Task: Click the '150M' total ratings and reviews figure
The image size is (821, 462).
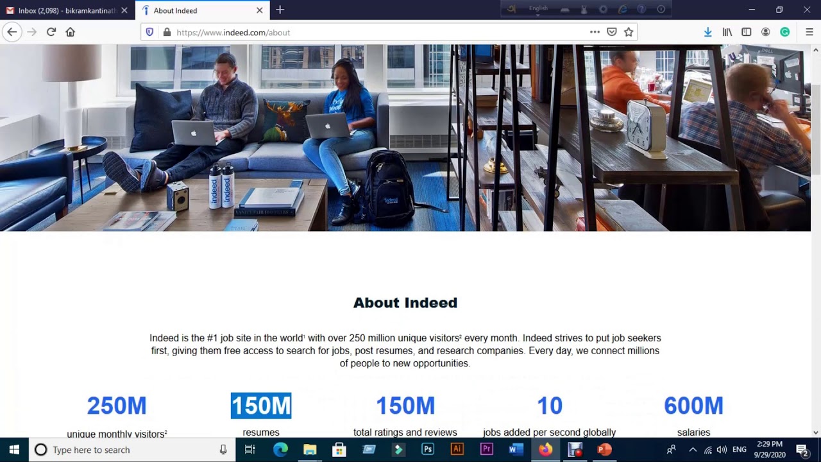Action: point(405,406)
